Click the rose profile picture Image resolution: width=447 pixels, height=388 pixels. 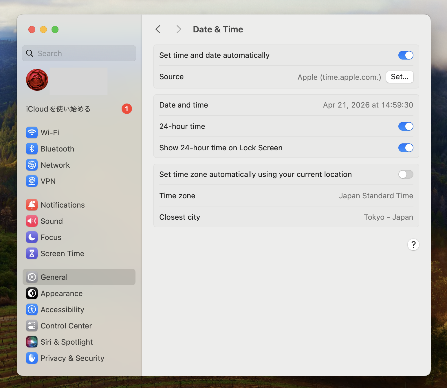click(x=37, y=80)
